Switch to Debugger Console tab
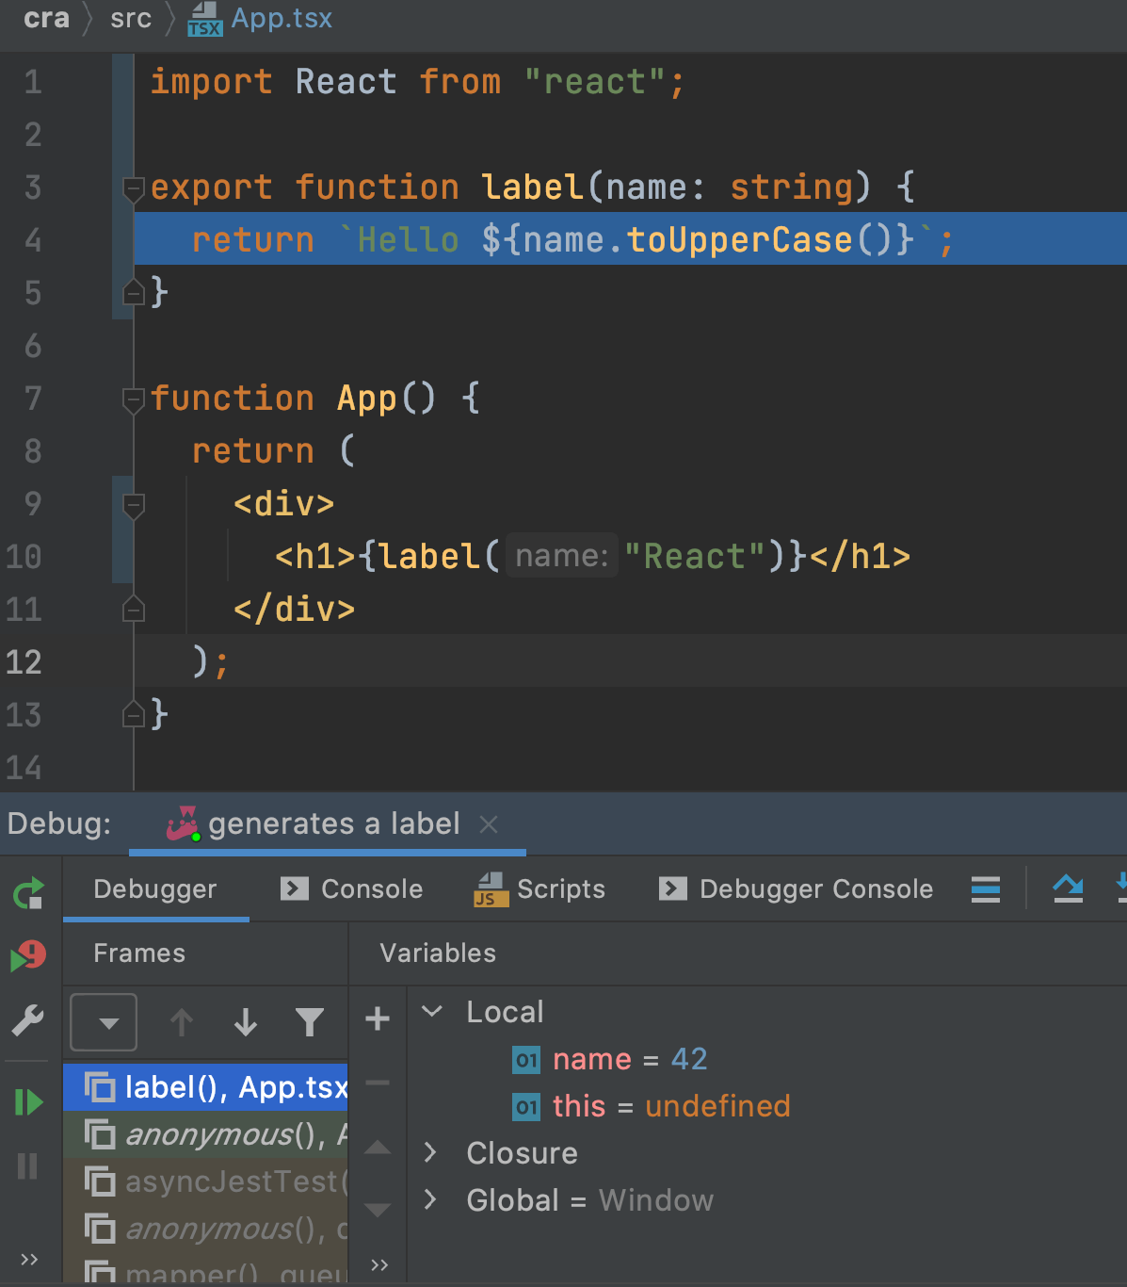The height and width of the screenshot is (1287, 1127). point(797,888)
